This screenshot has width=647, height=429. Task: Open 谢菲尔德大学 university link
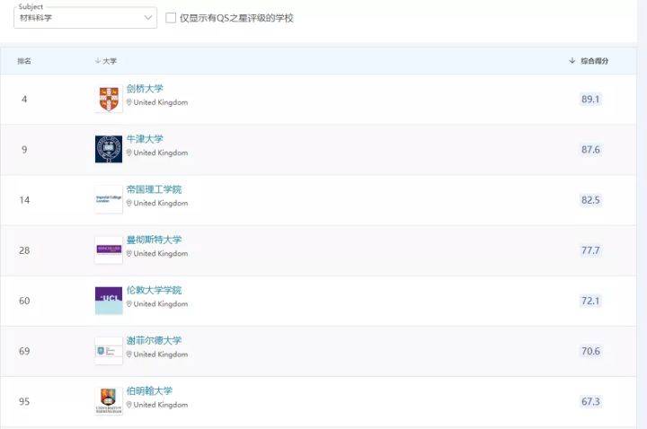pyautogui.click(x=154, y=339)
